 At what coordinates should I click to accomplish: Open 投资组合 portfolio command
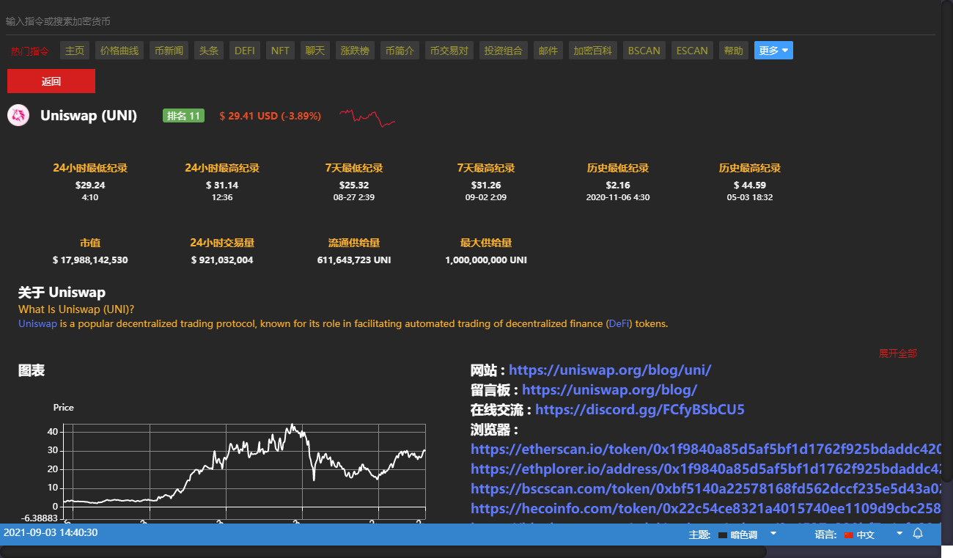click(504, 51)
